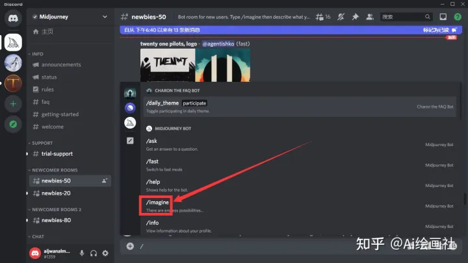The height and width of the screenshot is (263, 468).
Task: Select the /imagine command
Action: pyautogui.click(x=157, y=203)
